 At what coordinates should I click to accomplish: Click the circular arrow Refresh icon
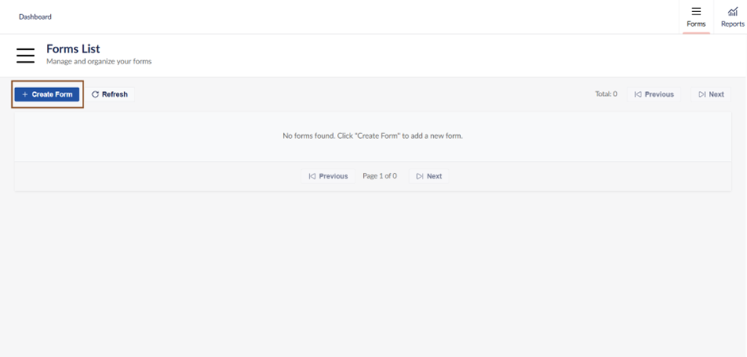(x=95, y=94)
